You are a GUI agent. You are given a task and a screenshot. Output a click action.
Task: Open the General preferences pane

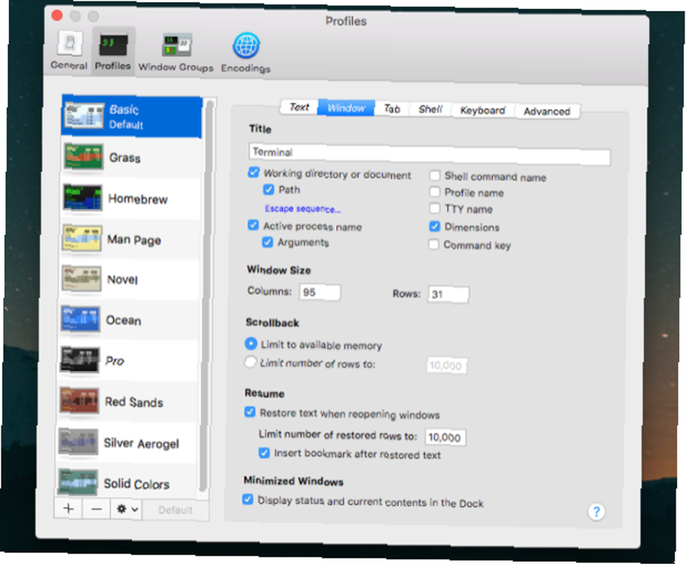(69, 51)
